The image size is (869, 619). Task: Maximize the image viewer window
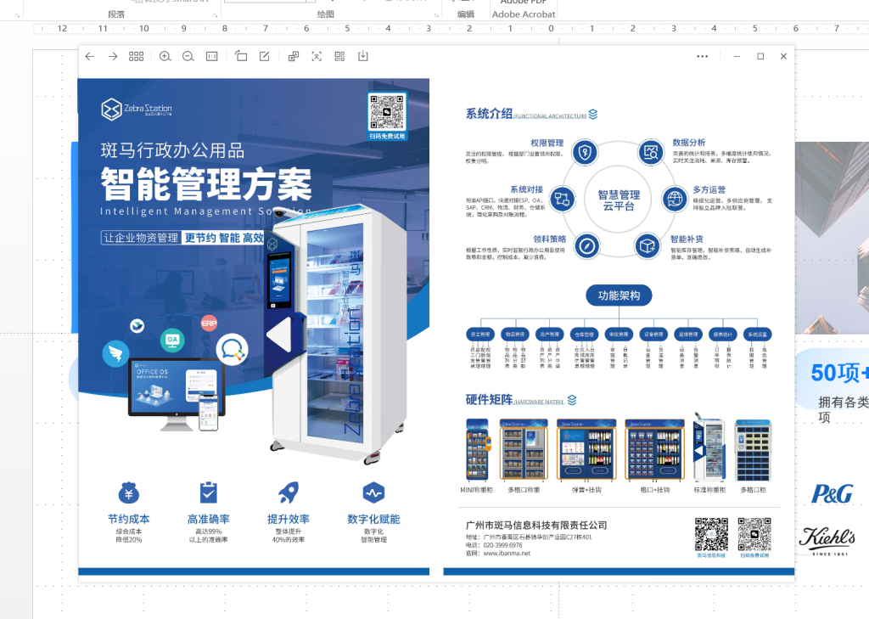click(x=760, y=57)
